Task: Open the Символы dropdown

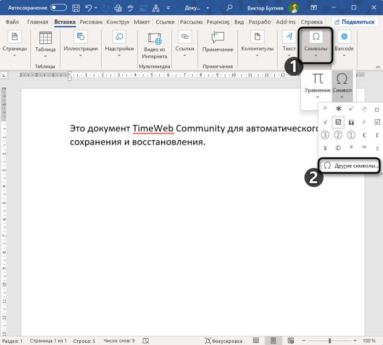Action: pyautogui.click(x=316, y=45)
